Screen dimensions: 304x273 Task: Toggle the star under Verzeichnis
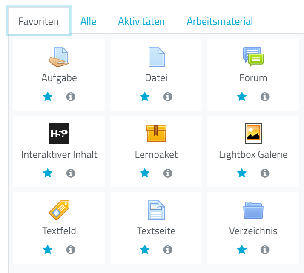242,250
